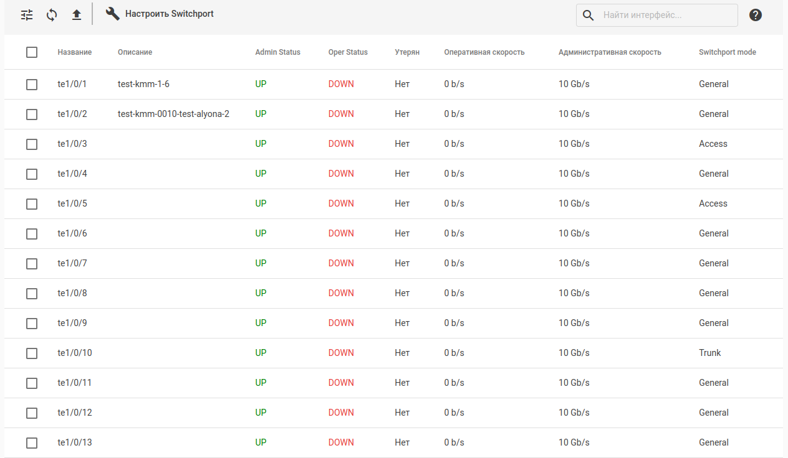The height and width of the screenshot is (458, 788).
Task: Click the search magnifier icon
Action: tap(588, 15)
